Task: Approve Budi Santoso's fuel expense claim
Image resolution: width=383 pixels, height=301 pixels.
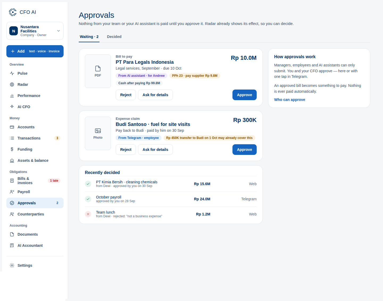Action: (x=244, y=150)
